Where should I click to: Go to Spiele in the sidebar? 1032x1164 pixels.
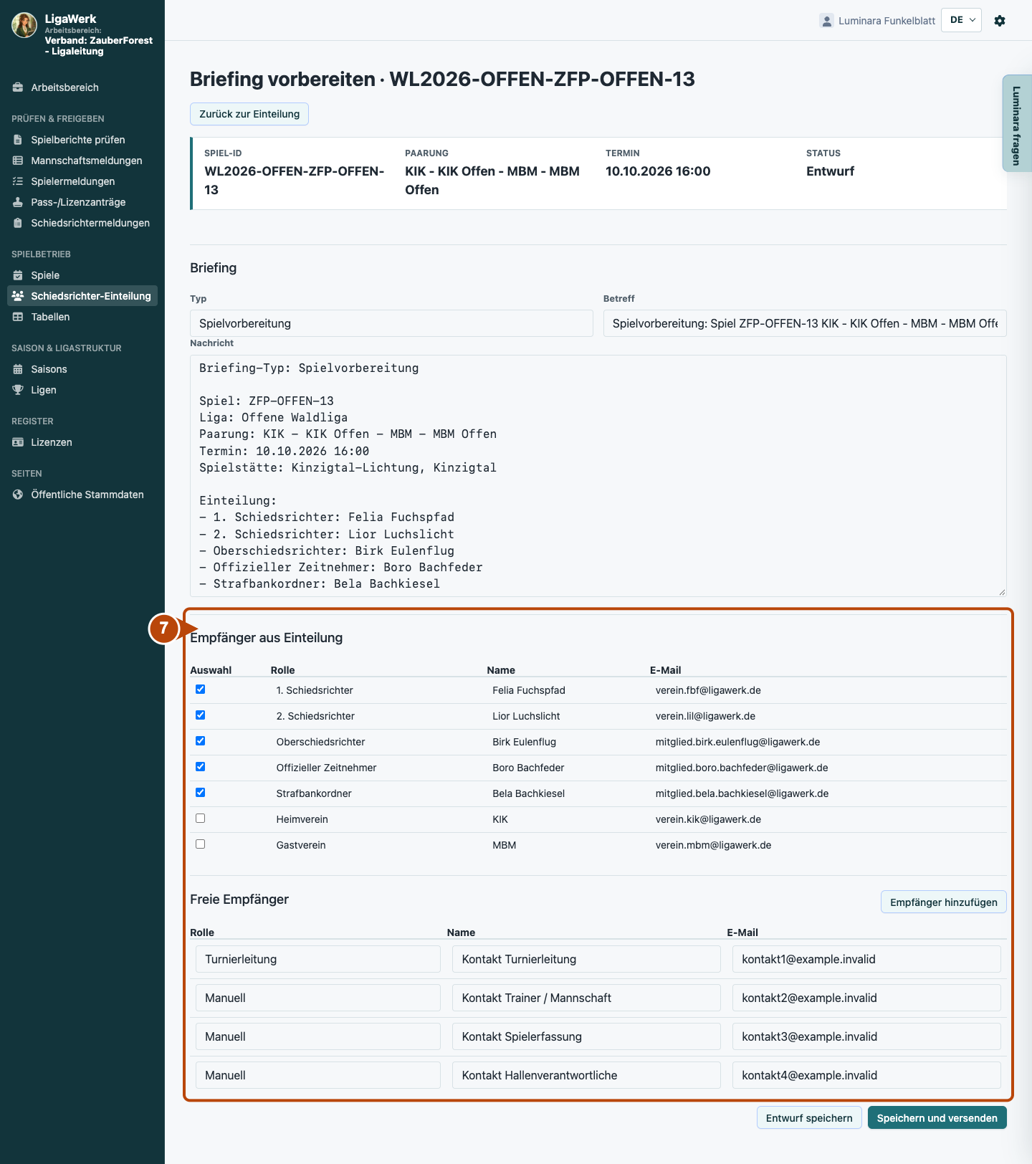(82, 275)
